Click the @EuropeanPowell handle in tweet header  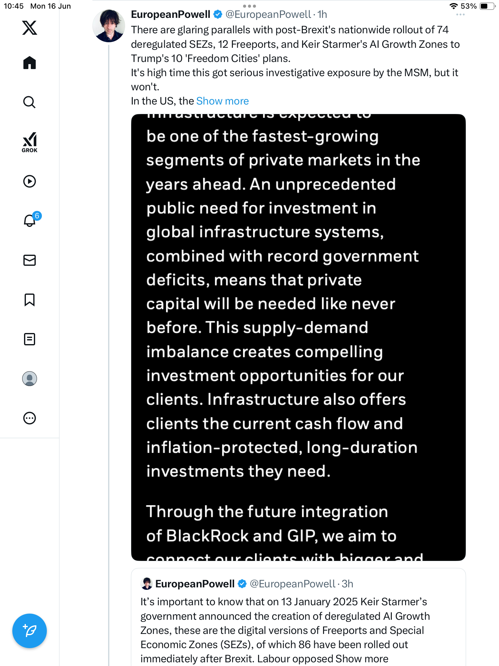pyautogui.click(x=268, y=14)
